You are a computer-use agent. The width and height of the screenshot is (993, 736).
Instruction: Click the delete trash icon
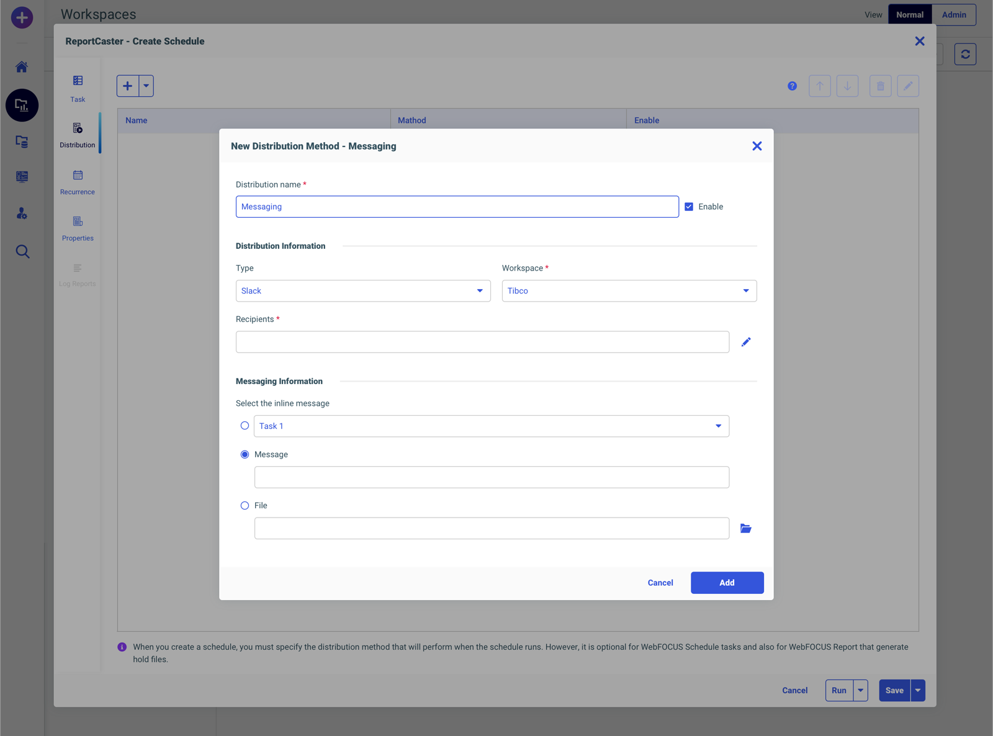pos(880,86)
